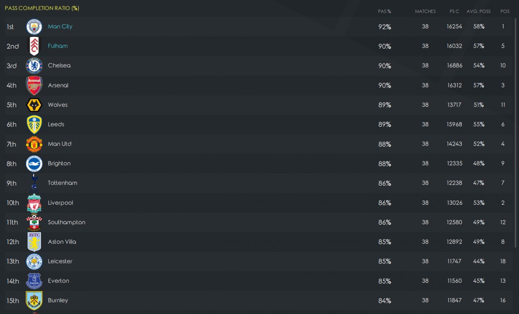This screenshot has height=314, width=519.
Task: Click the Wolves club logo
Action: tap(34, 105)
